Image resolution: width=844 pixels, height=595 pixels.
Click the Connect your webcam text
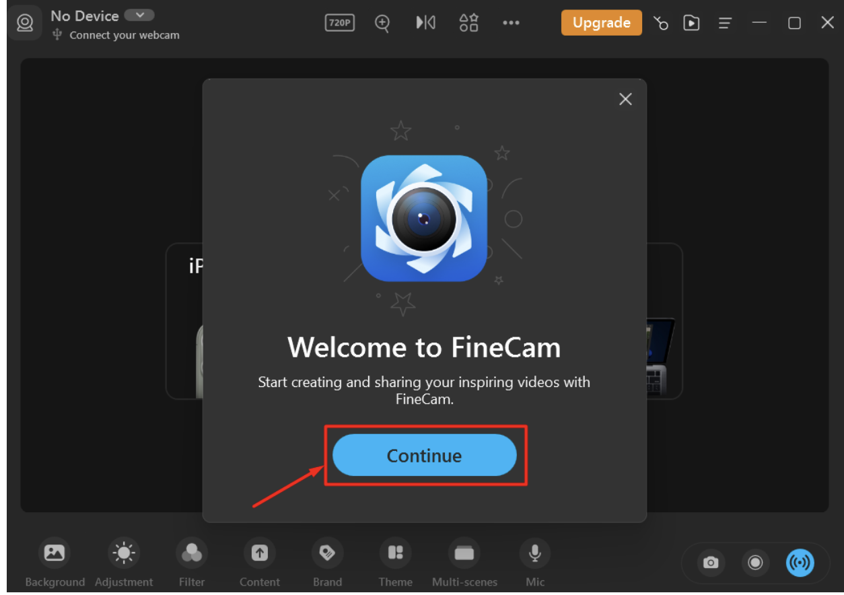[125, 35]
